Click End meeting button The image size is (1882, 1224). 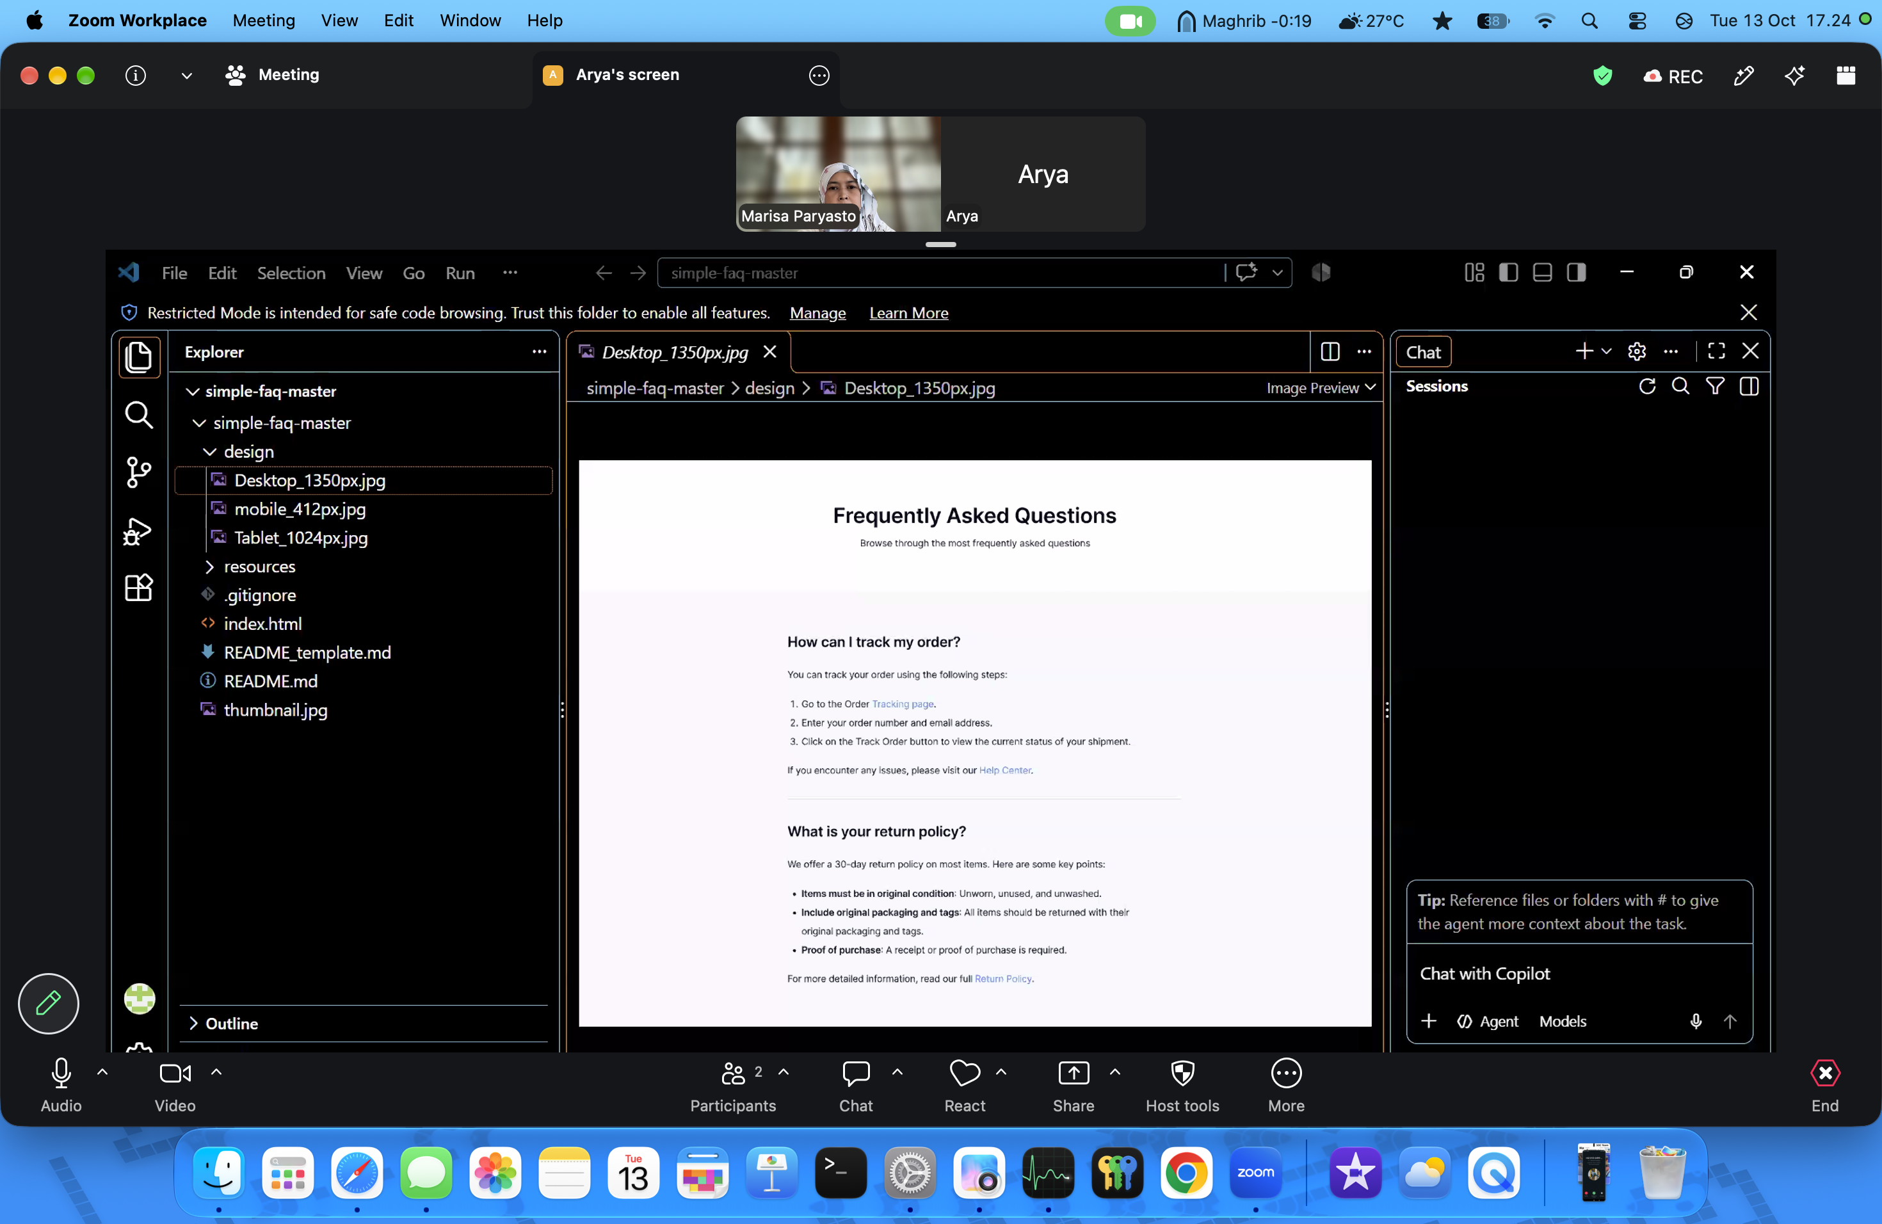pos(1825,1085)
